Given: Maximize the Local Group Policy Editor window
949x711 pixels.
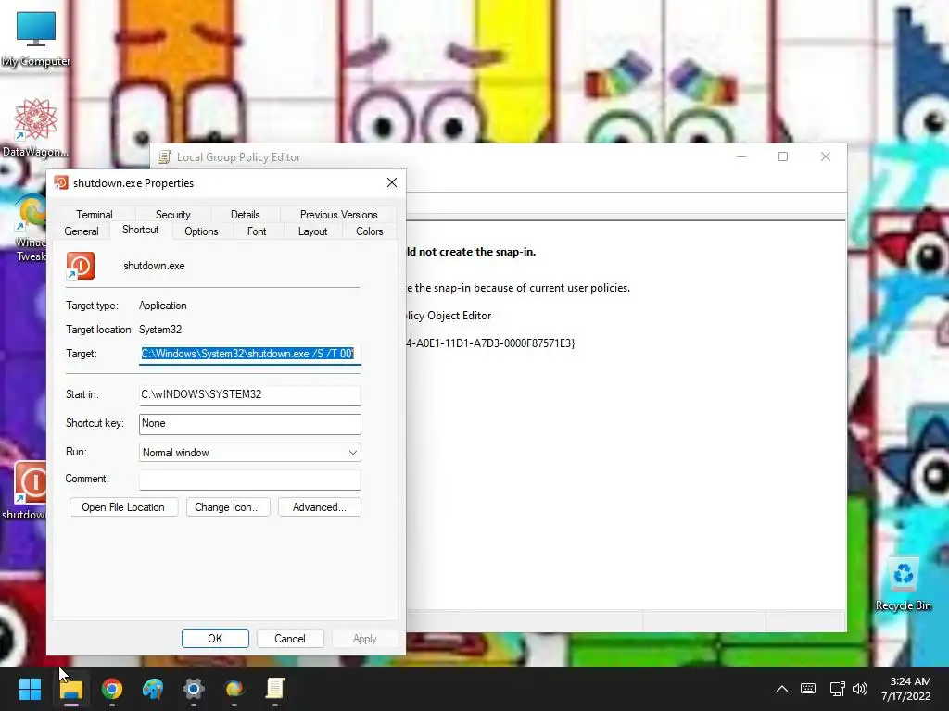Looking at the screenshot, I should click(783, 156).
